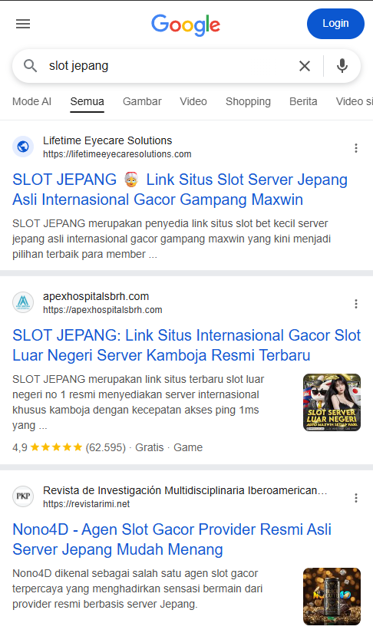Screen dimensions: 373x633
Task: Click the https://apexhospitalsbrh.com URL
Action: pos(103,310)
